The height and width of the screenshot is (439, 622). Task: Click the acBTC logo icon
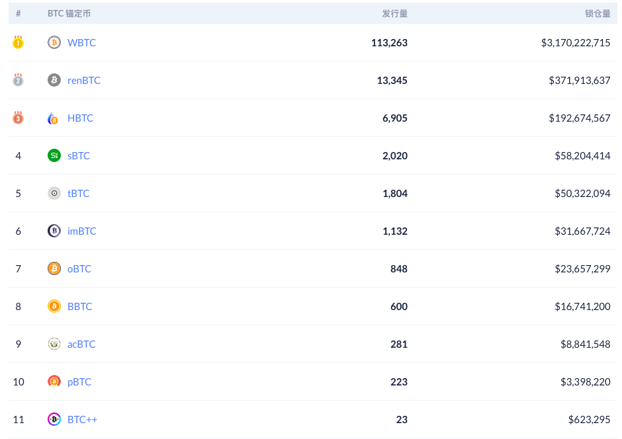[x=54, y=344]
